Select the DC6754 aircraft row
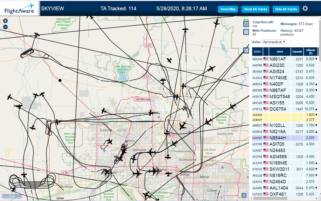This screenshot has width=321, height=201. (x=285, y=109)
